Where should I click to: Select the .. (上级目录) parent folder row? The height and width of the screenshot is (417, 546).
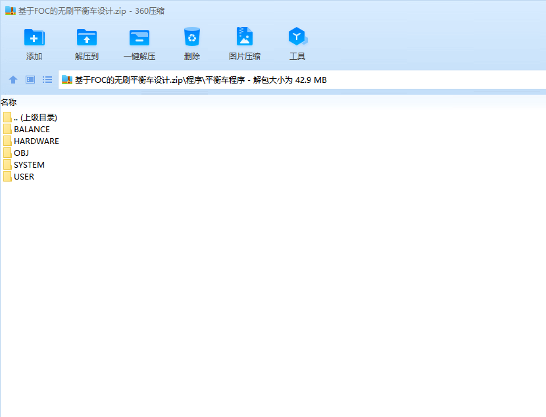tap(30, 117)
